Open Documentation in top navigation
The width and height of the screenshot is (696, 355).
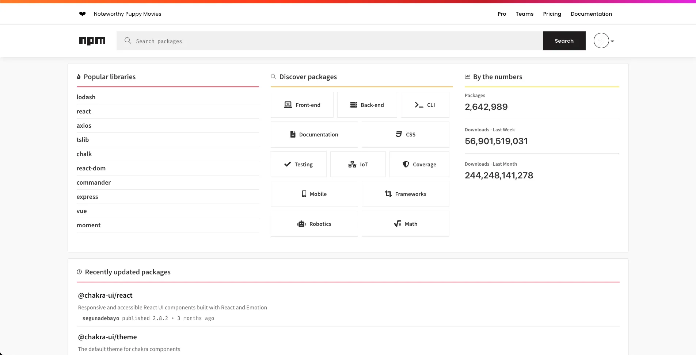coord(591,14)
